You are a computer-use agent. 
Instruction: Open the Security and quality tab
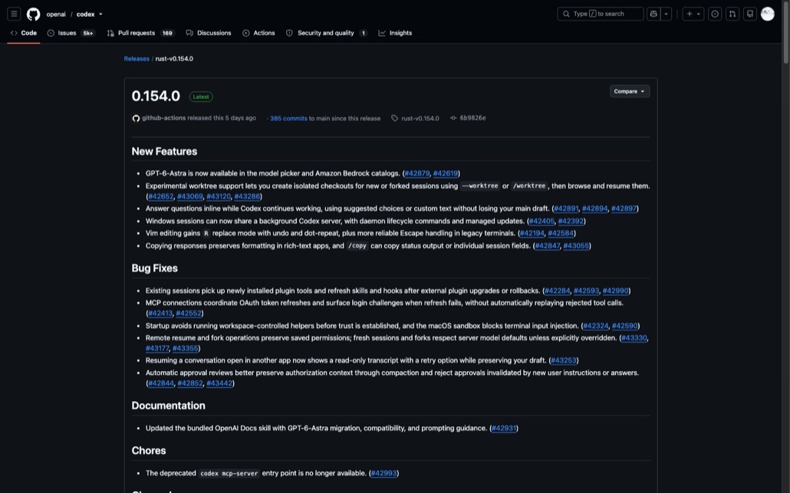326,33
